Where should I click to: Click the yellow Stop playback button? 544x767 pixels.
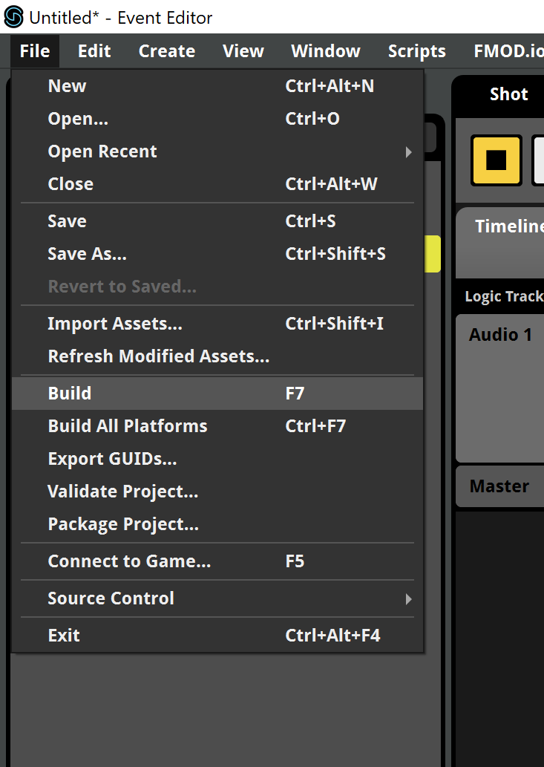tap(496, 160)
